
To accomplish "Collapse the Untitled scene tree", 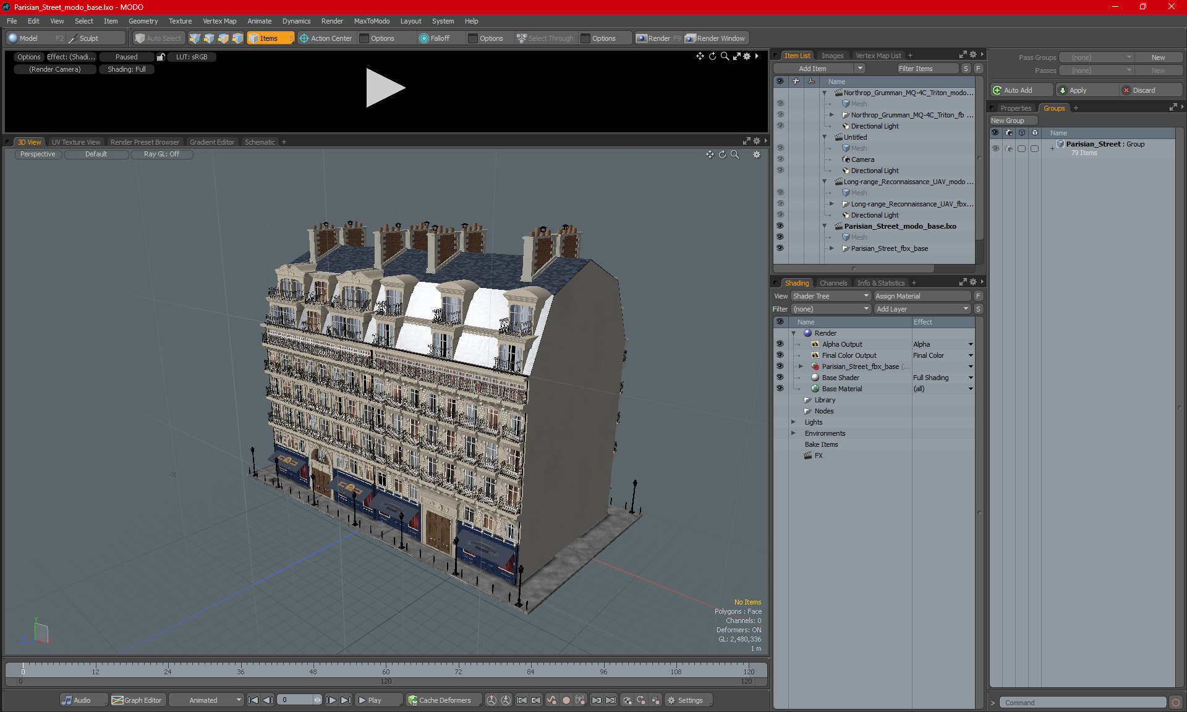I will [824, 137].
